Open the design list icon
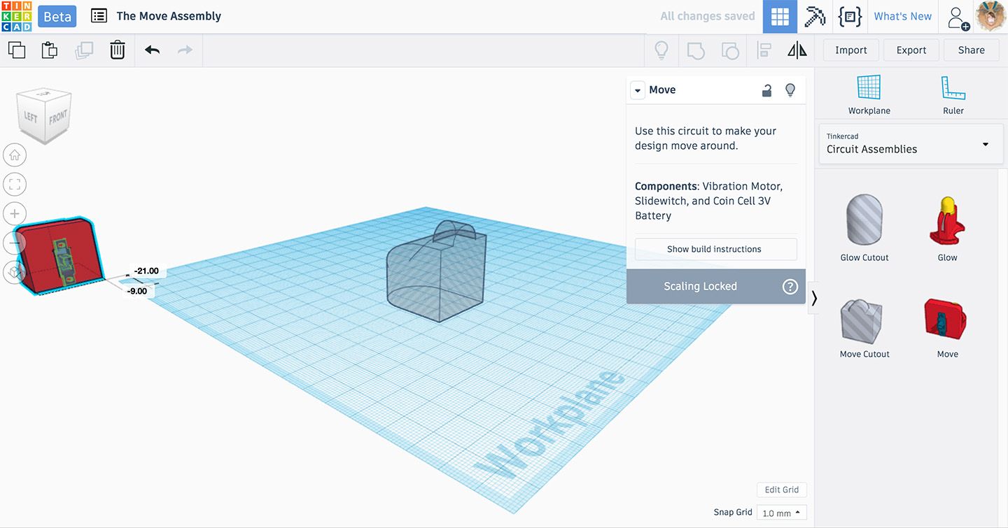The image size is (1008, 528). point(99,16)
